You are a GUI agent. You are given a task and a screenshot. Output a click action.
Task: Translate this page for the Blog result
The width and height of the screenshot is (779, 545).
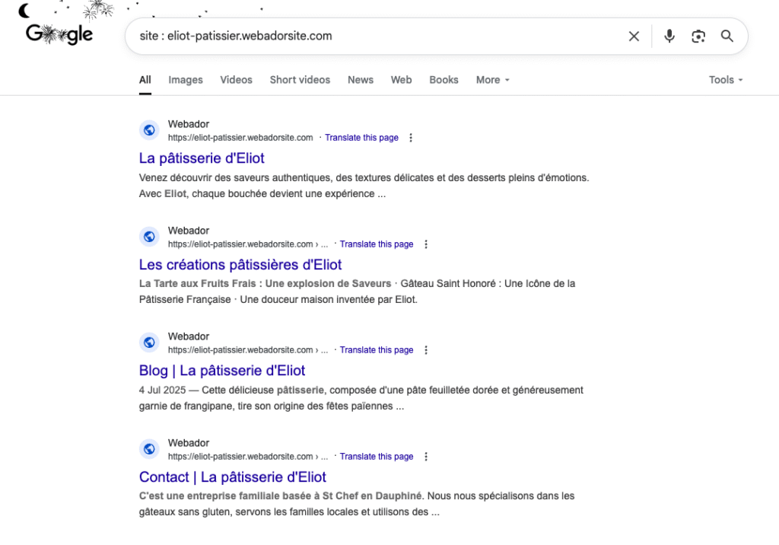click(x=376, y=350)
